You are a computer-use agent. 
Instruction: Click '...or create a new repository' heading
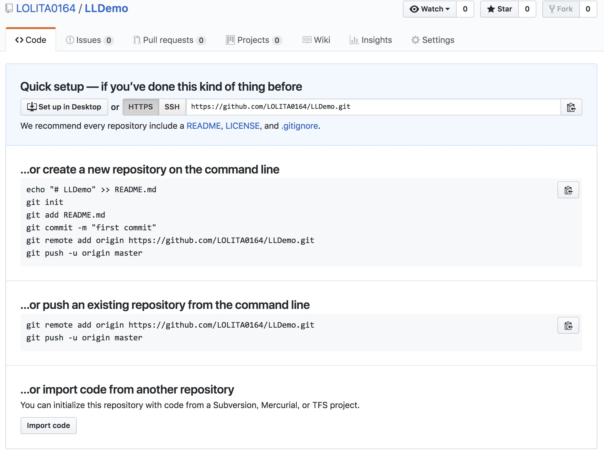150,170
